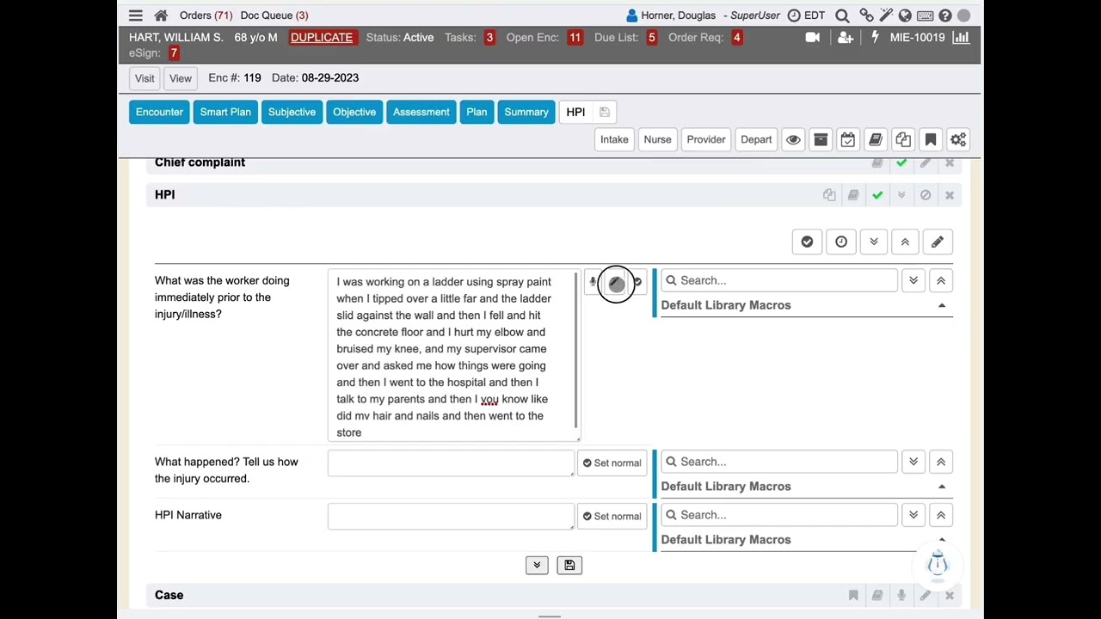This screenshot has height=619, width=1101.
Task: Click the HPI Narrative text field
Action: pyautogui.click(x=450, y=516)
